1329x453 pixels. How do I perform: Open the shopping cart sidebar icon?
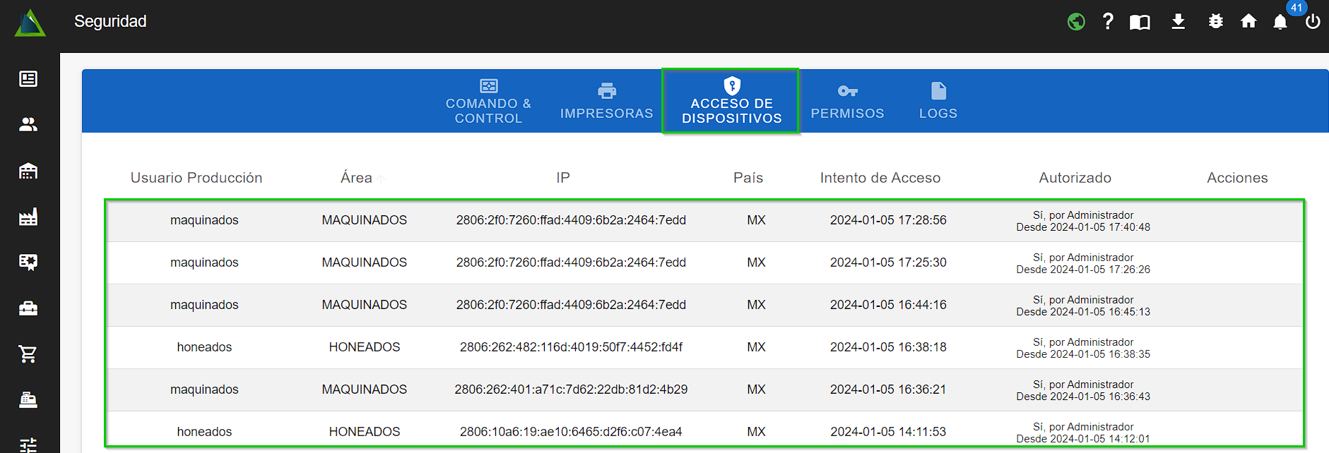pyautogui.click(x=28, y=354)
